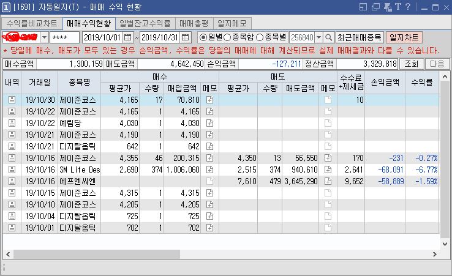The image size is (452, 276).
Task: Click the help question mark icon
Action: (x=408, y=7)
